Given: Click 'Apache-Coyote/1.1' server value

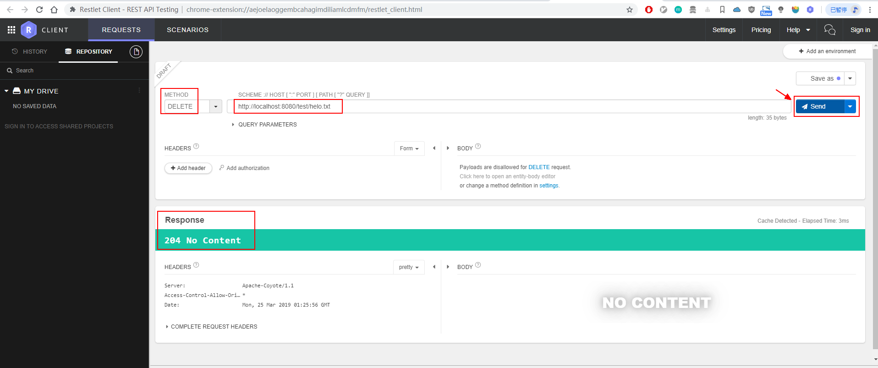Looking at the screenshot, I should 268,286.
